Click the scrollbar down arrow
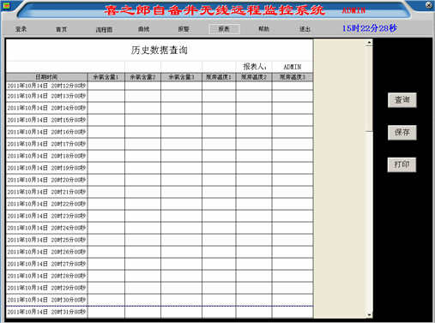This screenshot has width=435, height=323. (x=369, y=314)
